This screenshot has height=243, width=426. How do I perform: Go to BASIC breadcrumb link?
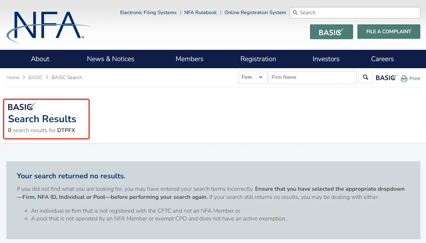pyautogui.click(x=35, y=77)
